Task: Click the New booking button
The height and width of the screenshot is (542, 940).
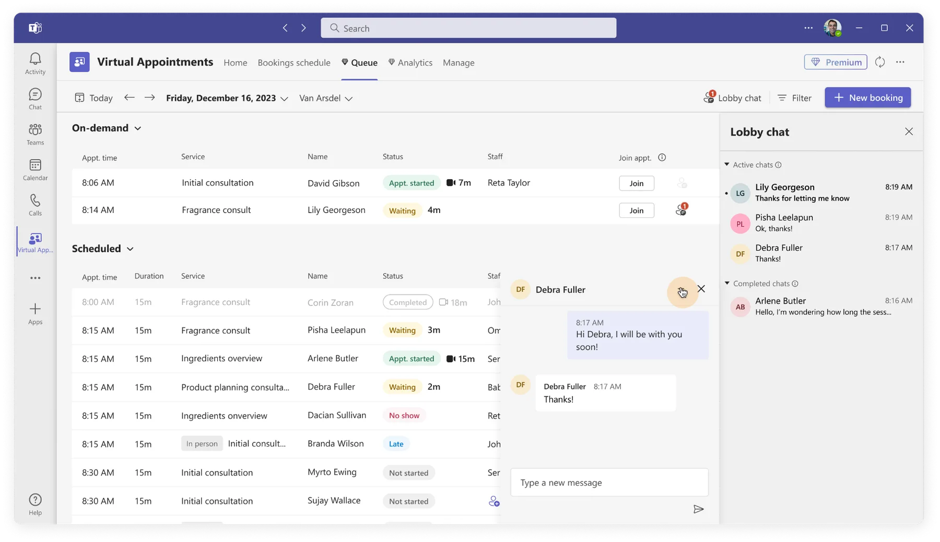Action: [x=868, y=98]
